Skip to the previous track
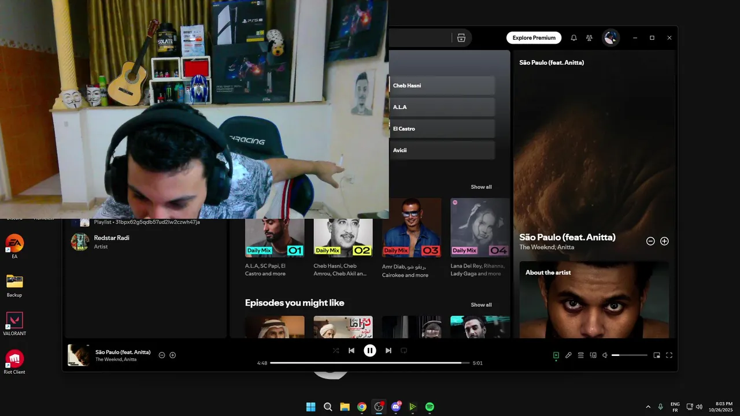This screenshot has height=416, width=740. click(351, 350)
